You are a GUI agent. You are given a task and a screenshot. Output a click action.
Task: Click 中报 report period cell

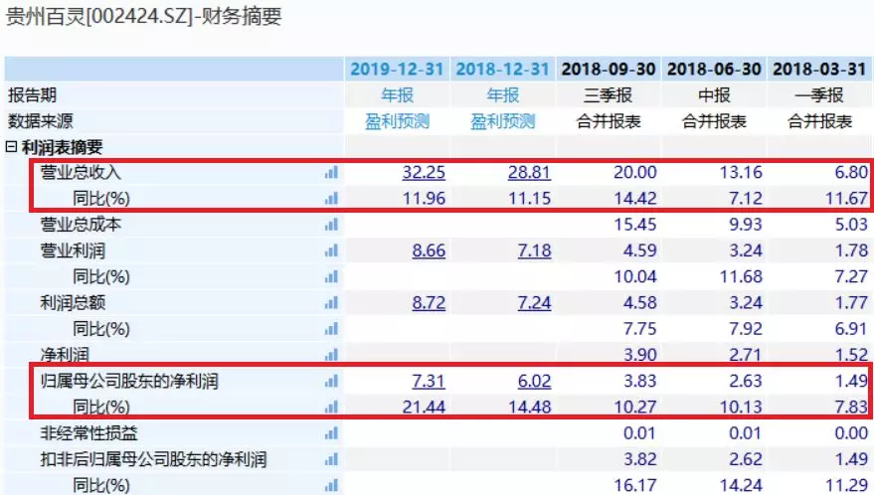tap(714, 95)
